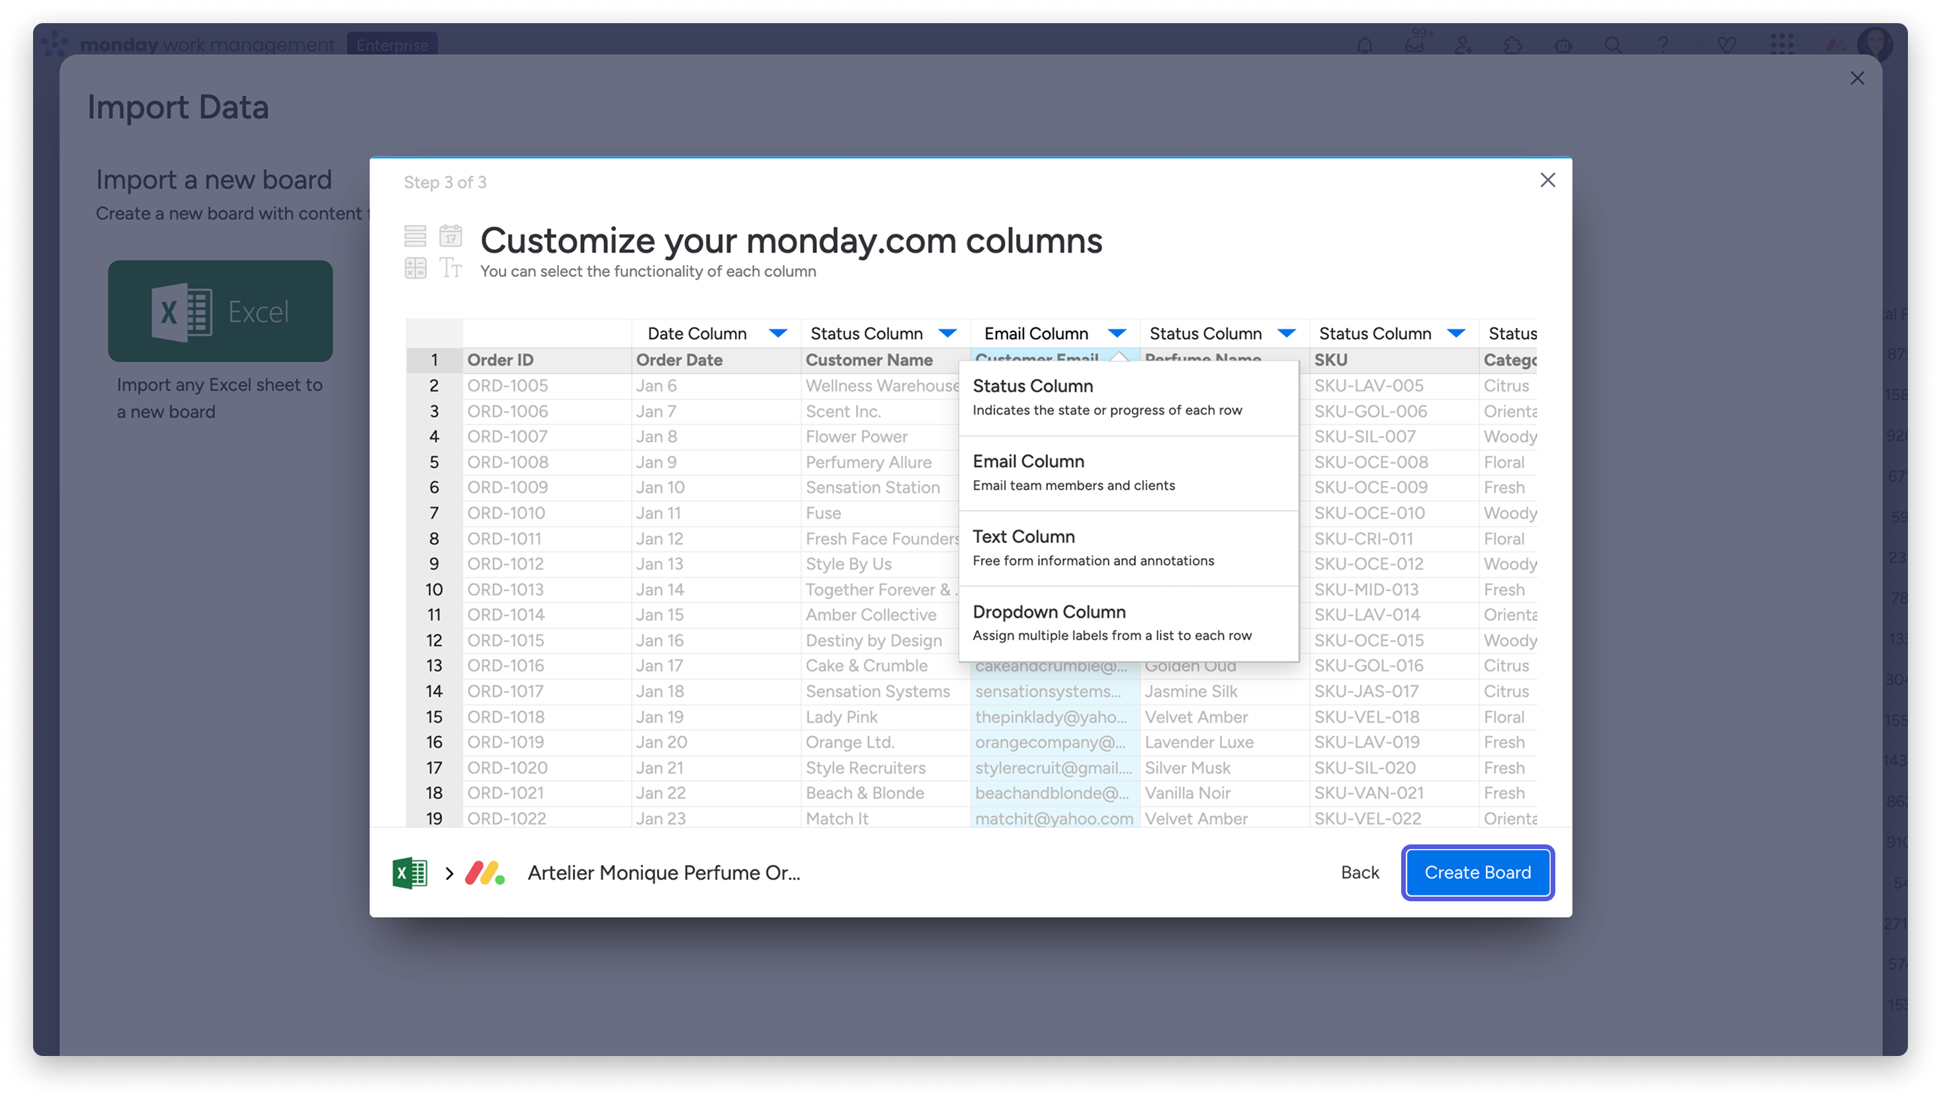Open the apps grid menu icon
Viewport: 1941px width, 1097px height.
[x=1781, y=45]
